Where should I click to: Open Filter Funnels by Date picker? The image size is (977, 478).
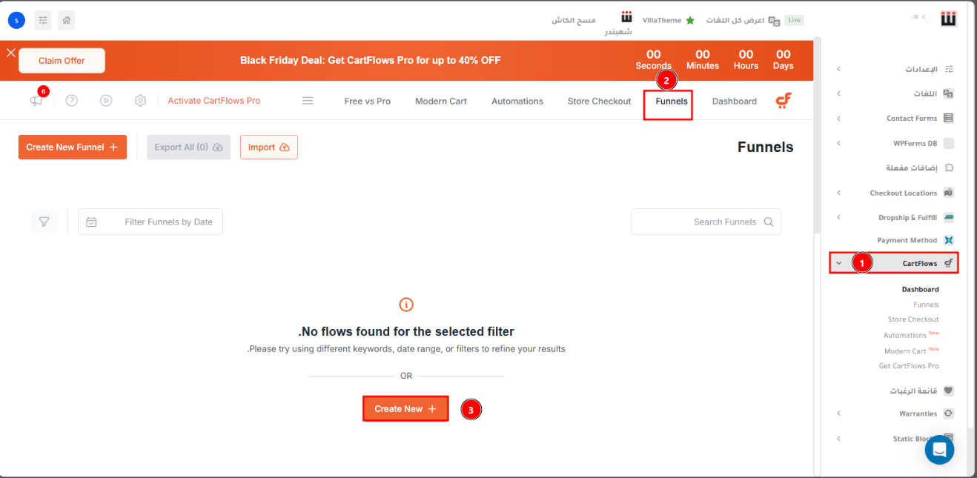pyautogui.click(x=150, y=222)
